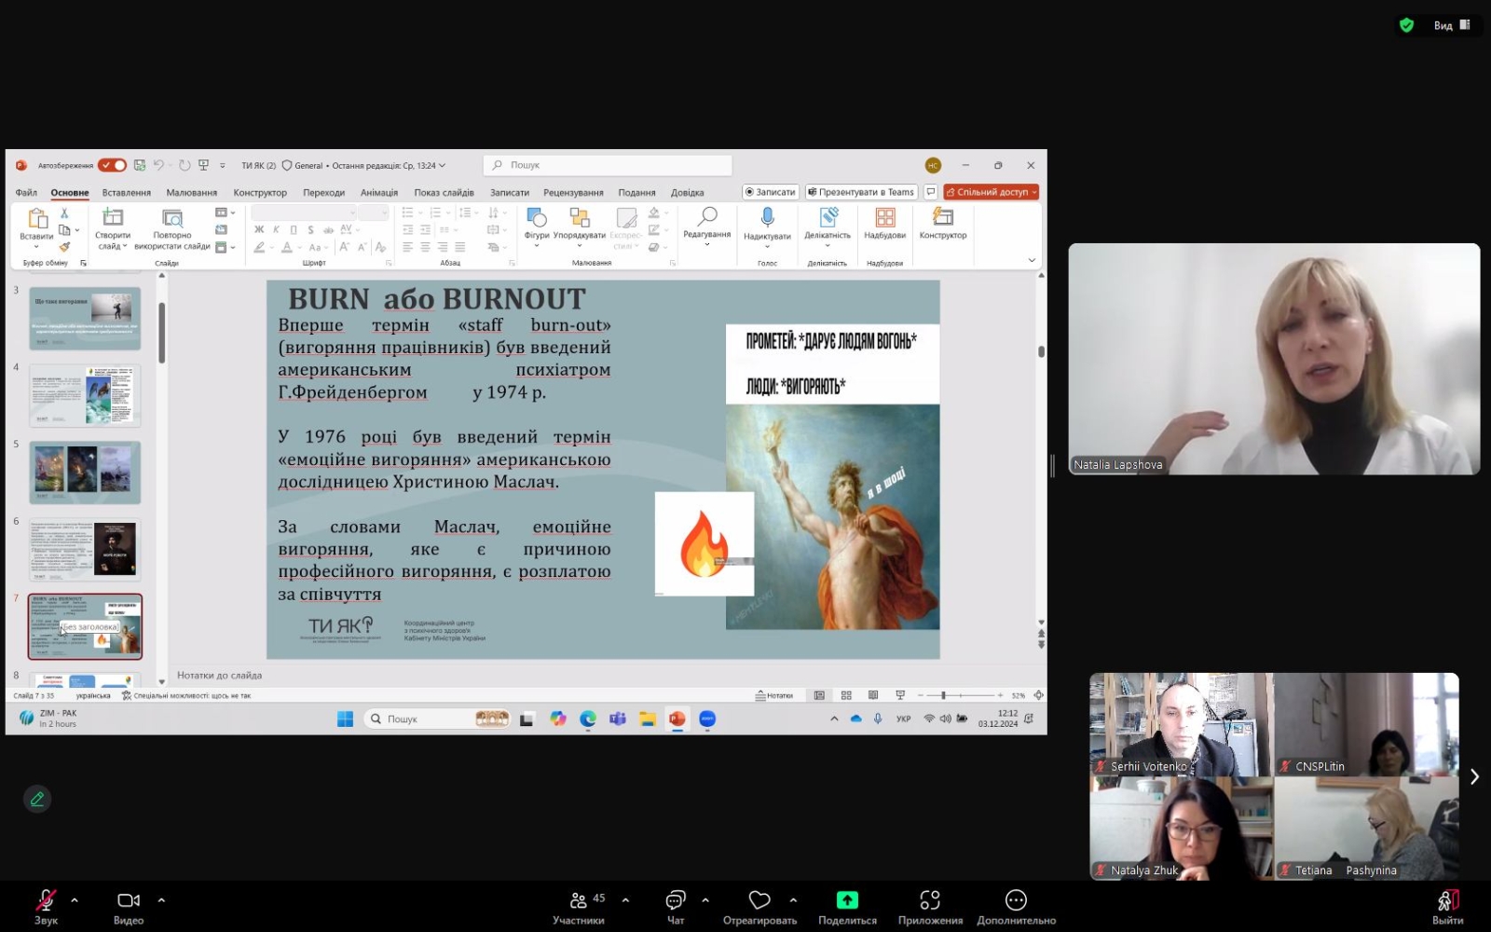
Task: Expand video options arrow next to Видео
Action: [x=161, y=900]
